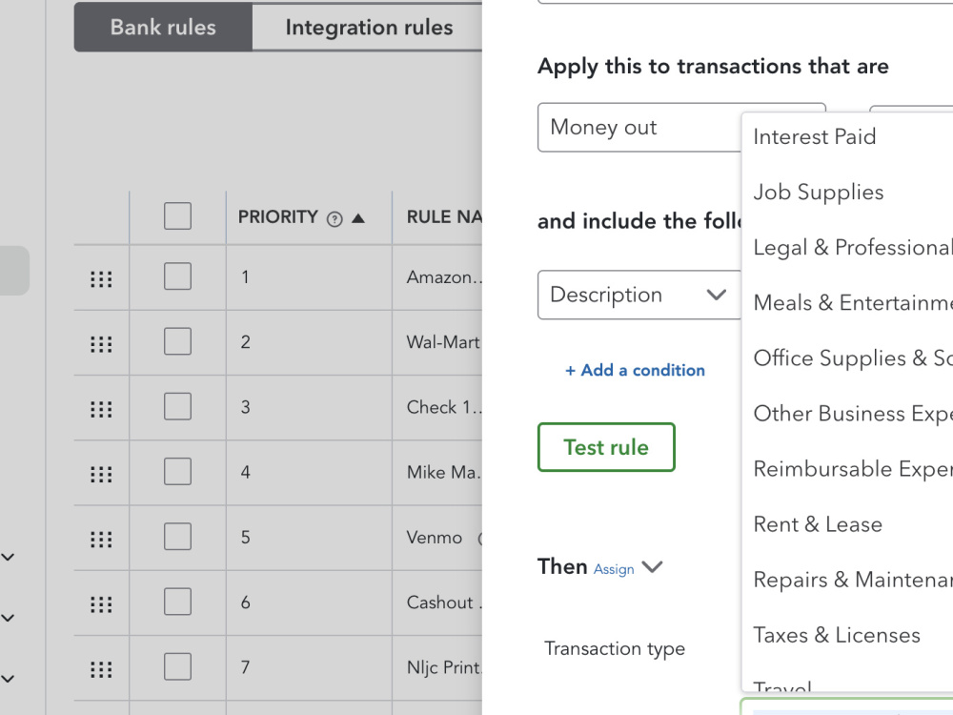Click the PRIORITY column header
Screen dimensions: 953x715
(277, 217)
